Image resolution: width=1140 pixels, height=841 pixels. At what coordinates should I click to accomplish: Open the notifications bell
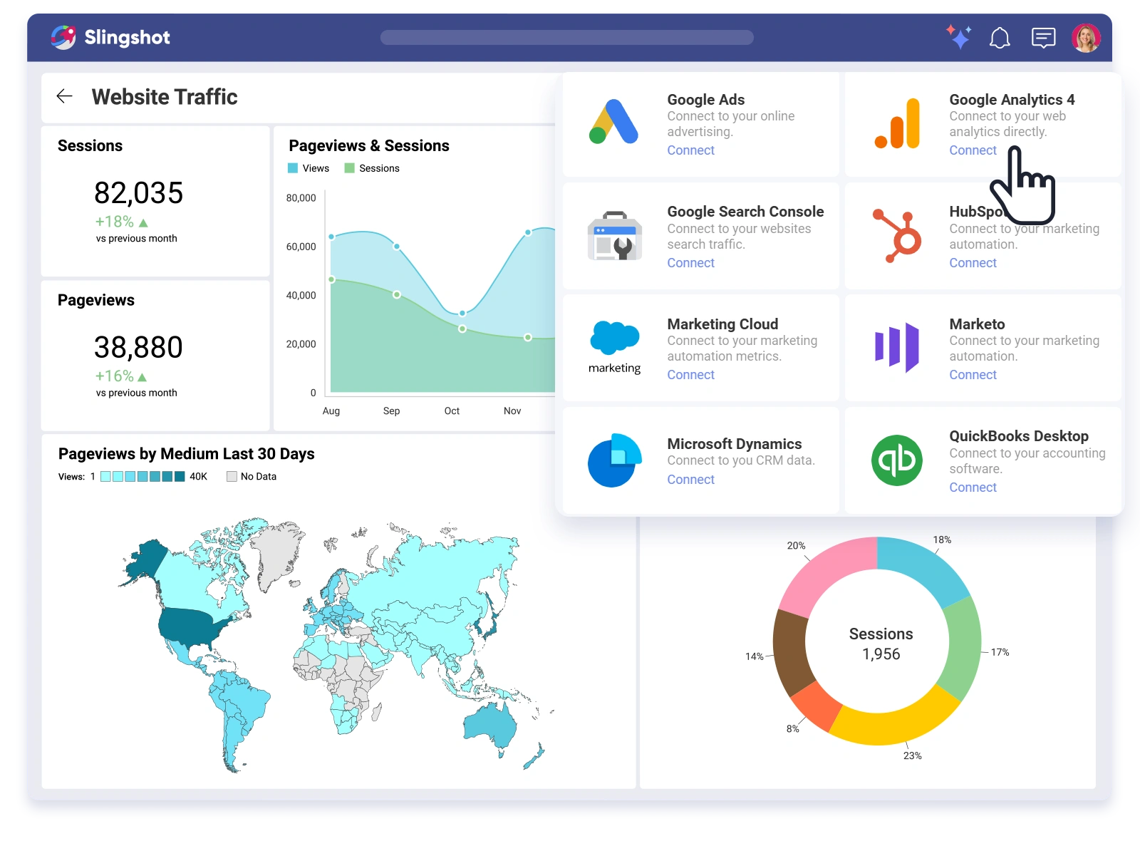(1000, 38)
